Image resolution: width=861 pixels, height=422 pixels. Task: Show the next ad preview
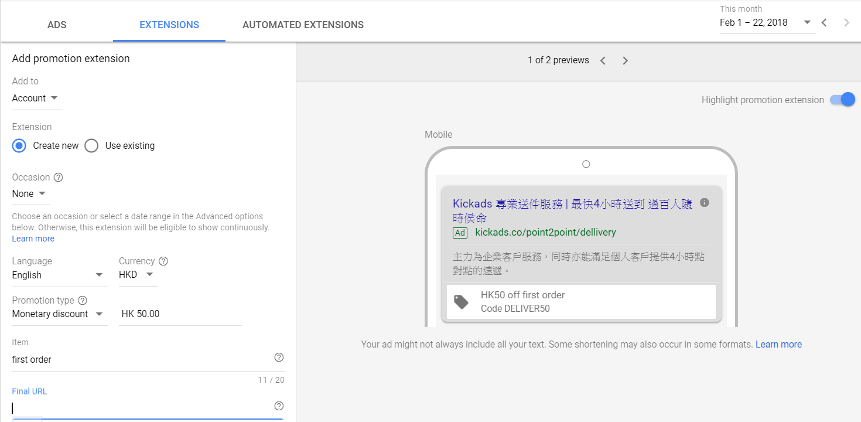(x=625, y=60)
